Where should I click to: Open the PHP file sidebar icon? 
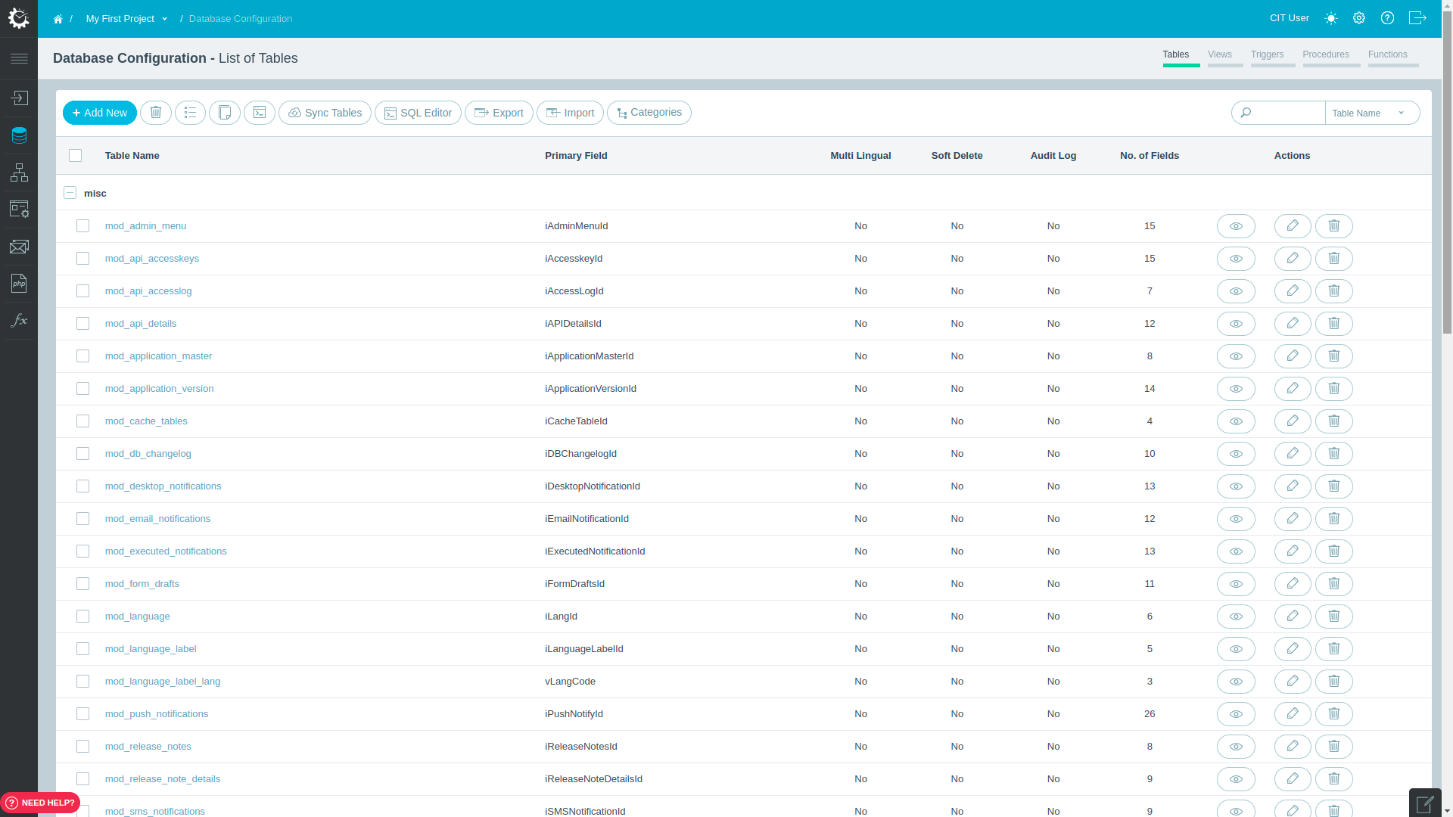(19, 283)
